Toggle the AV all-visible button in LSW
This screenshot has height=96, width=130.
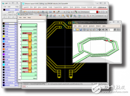4,17
